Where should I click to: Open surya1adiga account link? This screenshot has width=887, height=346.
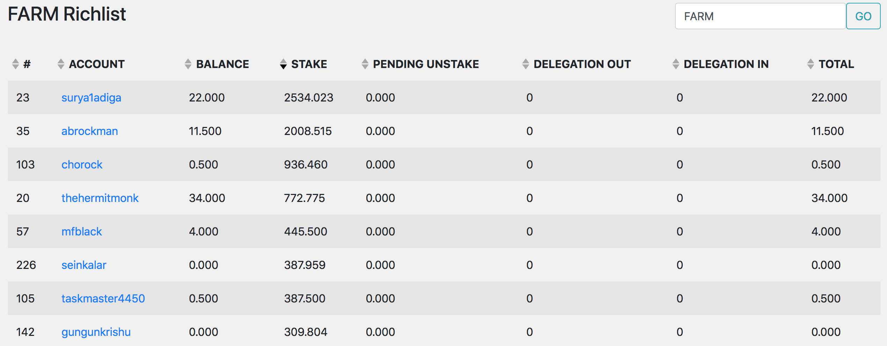click(91, 98)
